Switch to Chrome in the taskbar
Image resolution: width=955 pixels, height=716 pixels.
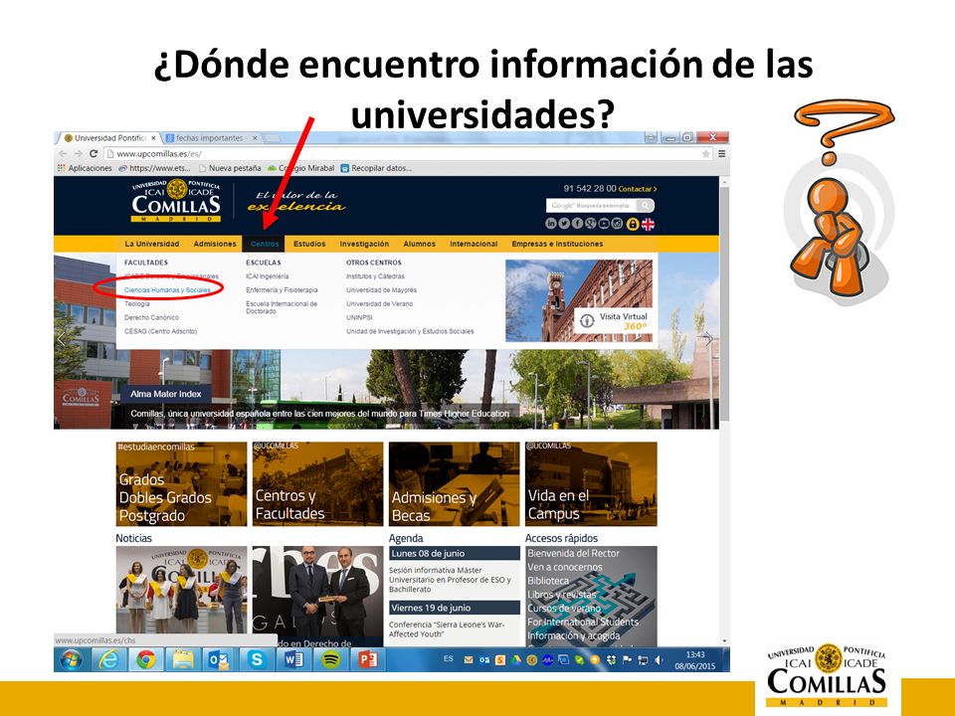[145, 659]
